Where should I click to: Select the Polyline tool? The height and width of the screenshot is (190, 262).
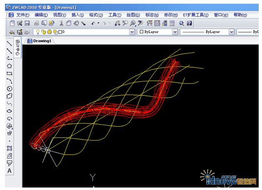point(10,58)
